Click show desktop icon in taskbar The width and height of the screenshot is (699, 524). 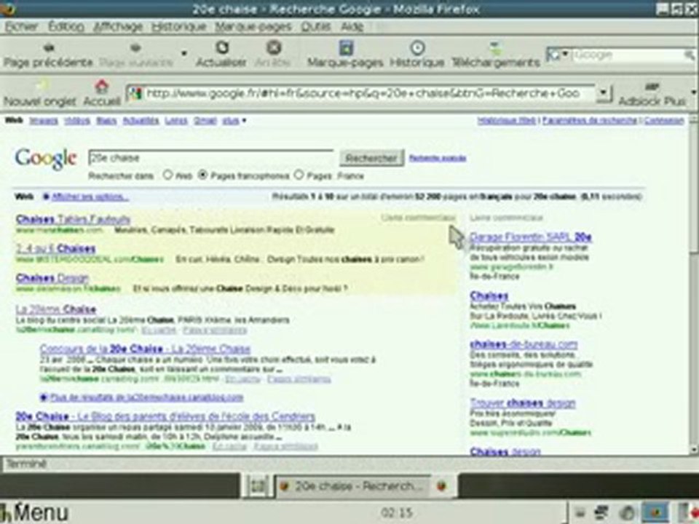pos(258,486)
